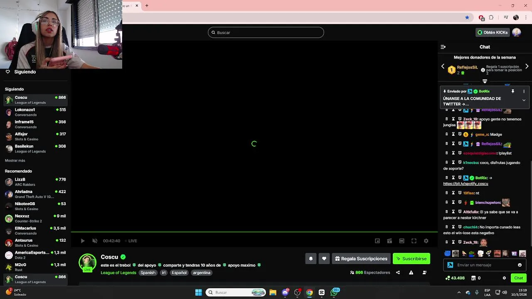Open Nexxuz recommended channel
The image size is (532, 299).
point(35,218)
